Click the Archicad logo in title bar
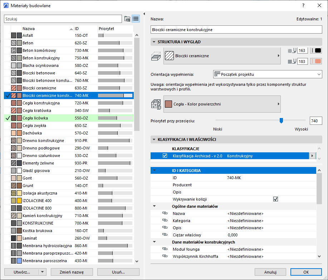This screenshot has width=328, height=280. [6, 5]
